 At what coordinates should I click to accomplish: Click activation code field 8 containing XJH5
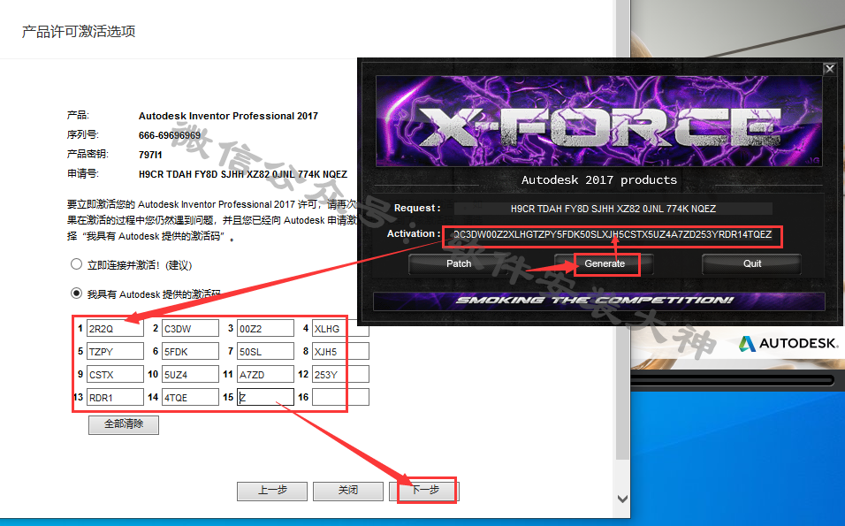tap(340, 351)
